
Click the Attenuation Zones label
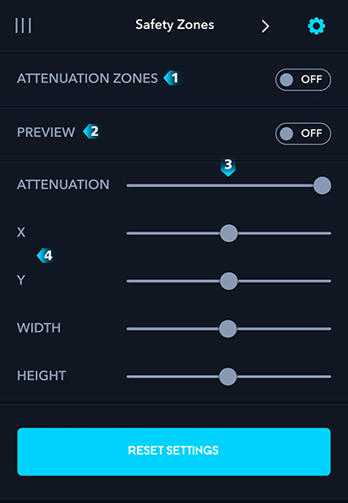tap(87, 78)
